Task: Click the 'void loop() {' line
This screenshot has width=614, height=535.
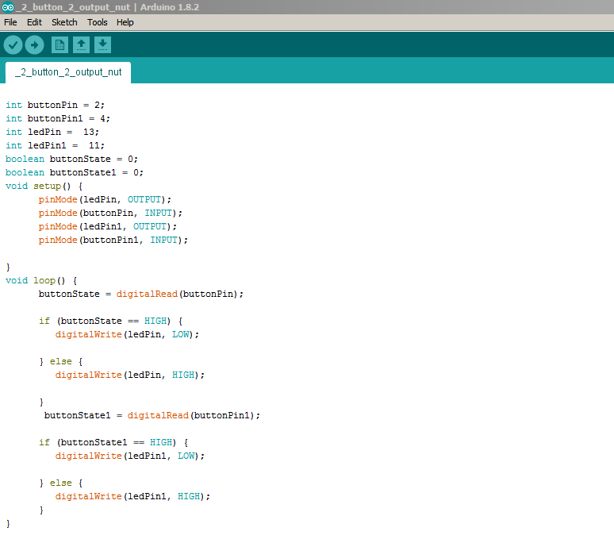Action: click(41, 281)
